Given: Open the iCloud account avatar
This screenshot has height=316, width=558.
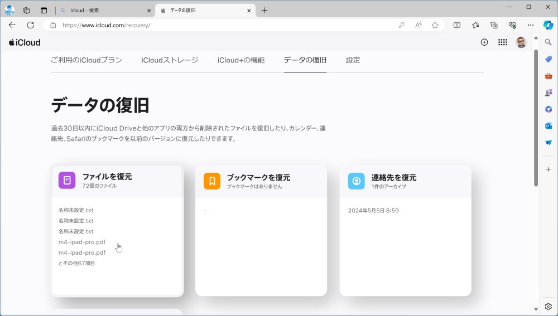Looking at the screenshot, I should point(521,42).
